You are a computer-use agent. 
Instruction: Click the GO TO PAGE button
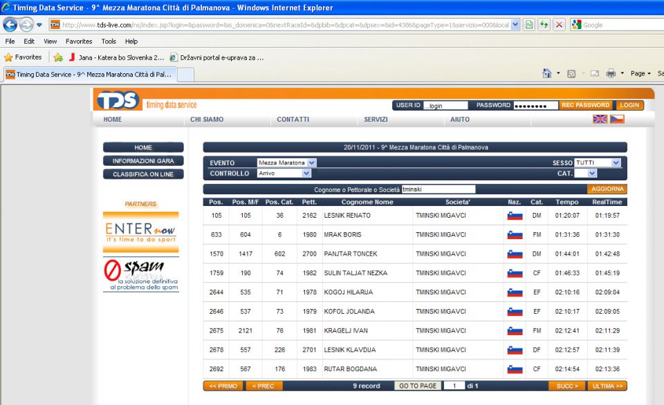tap(418, 386)
